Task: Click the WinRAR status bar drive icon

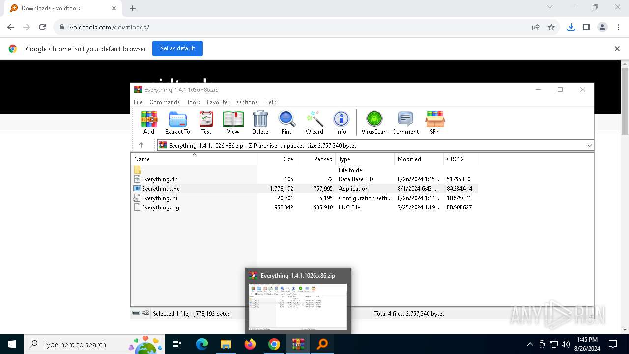Action: coord(136,313)
